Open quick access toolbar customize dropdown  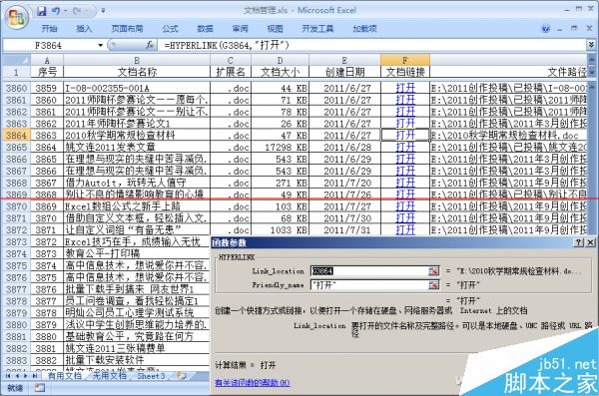(103, 11)
